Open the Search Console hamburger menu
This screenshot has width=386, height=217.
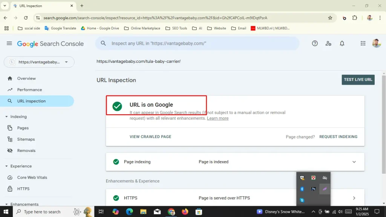pyautogui.click(x=9, y=44)
